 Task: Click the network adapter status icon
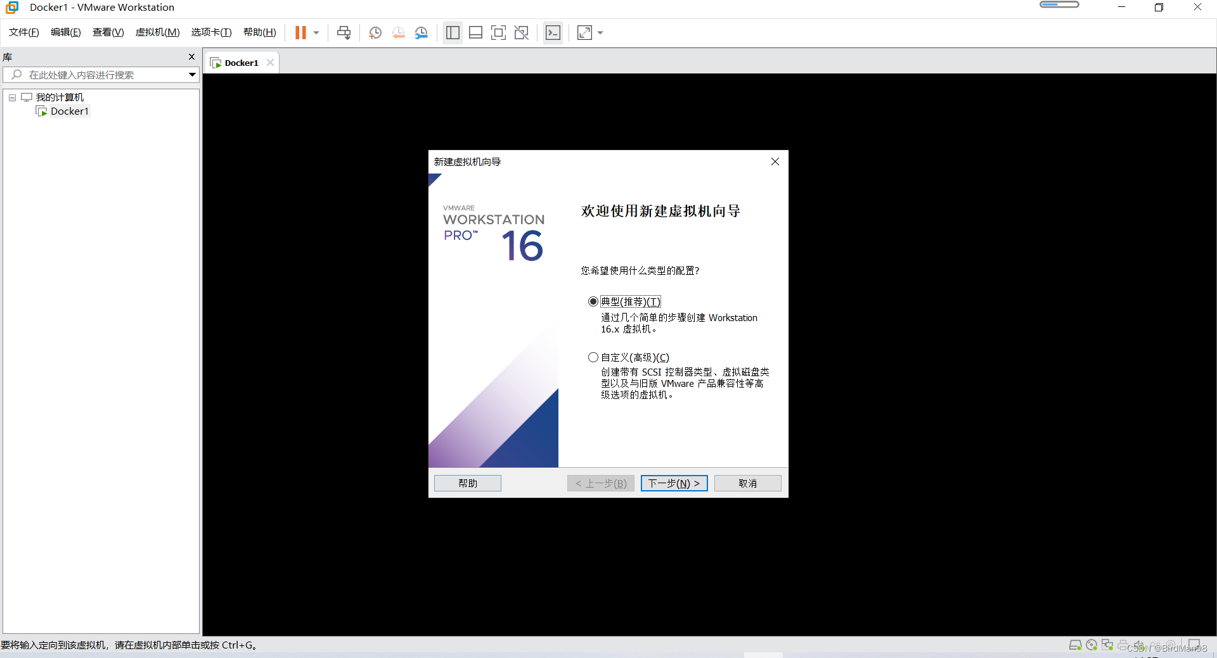(x=1107, y=645)
